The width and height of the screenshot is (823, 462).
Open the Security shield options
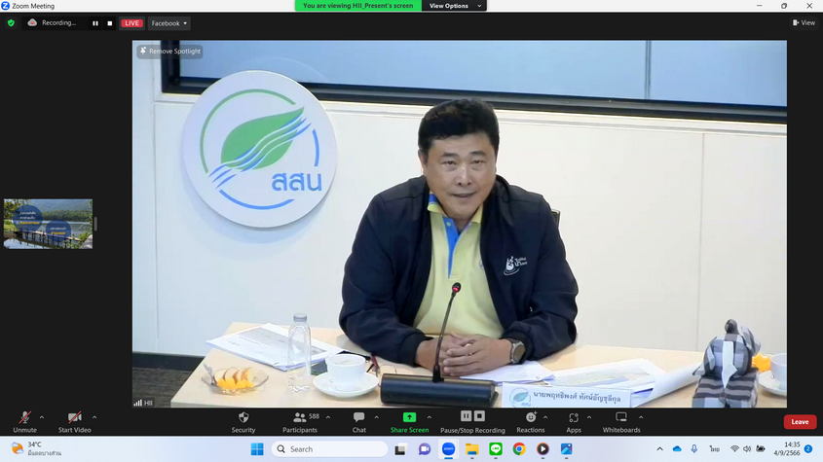243,419
